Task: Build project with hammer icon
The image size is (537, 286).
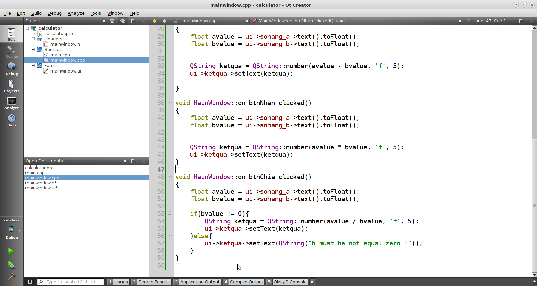Action: (x=12, y=277)
